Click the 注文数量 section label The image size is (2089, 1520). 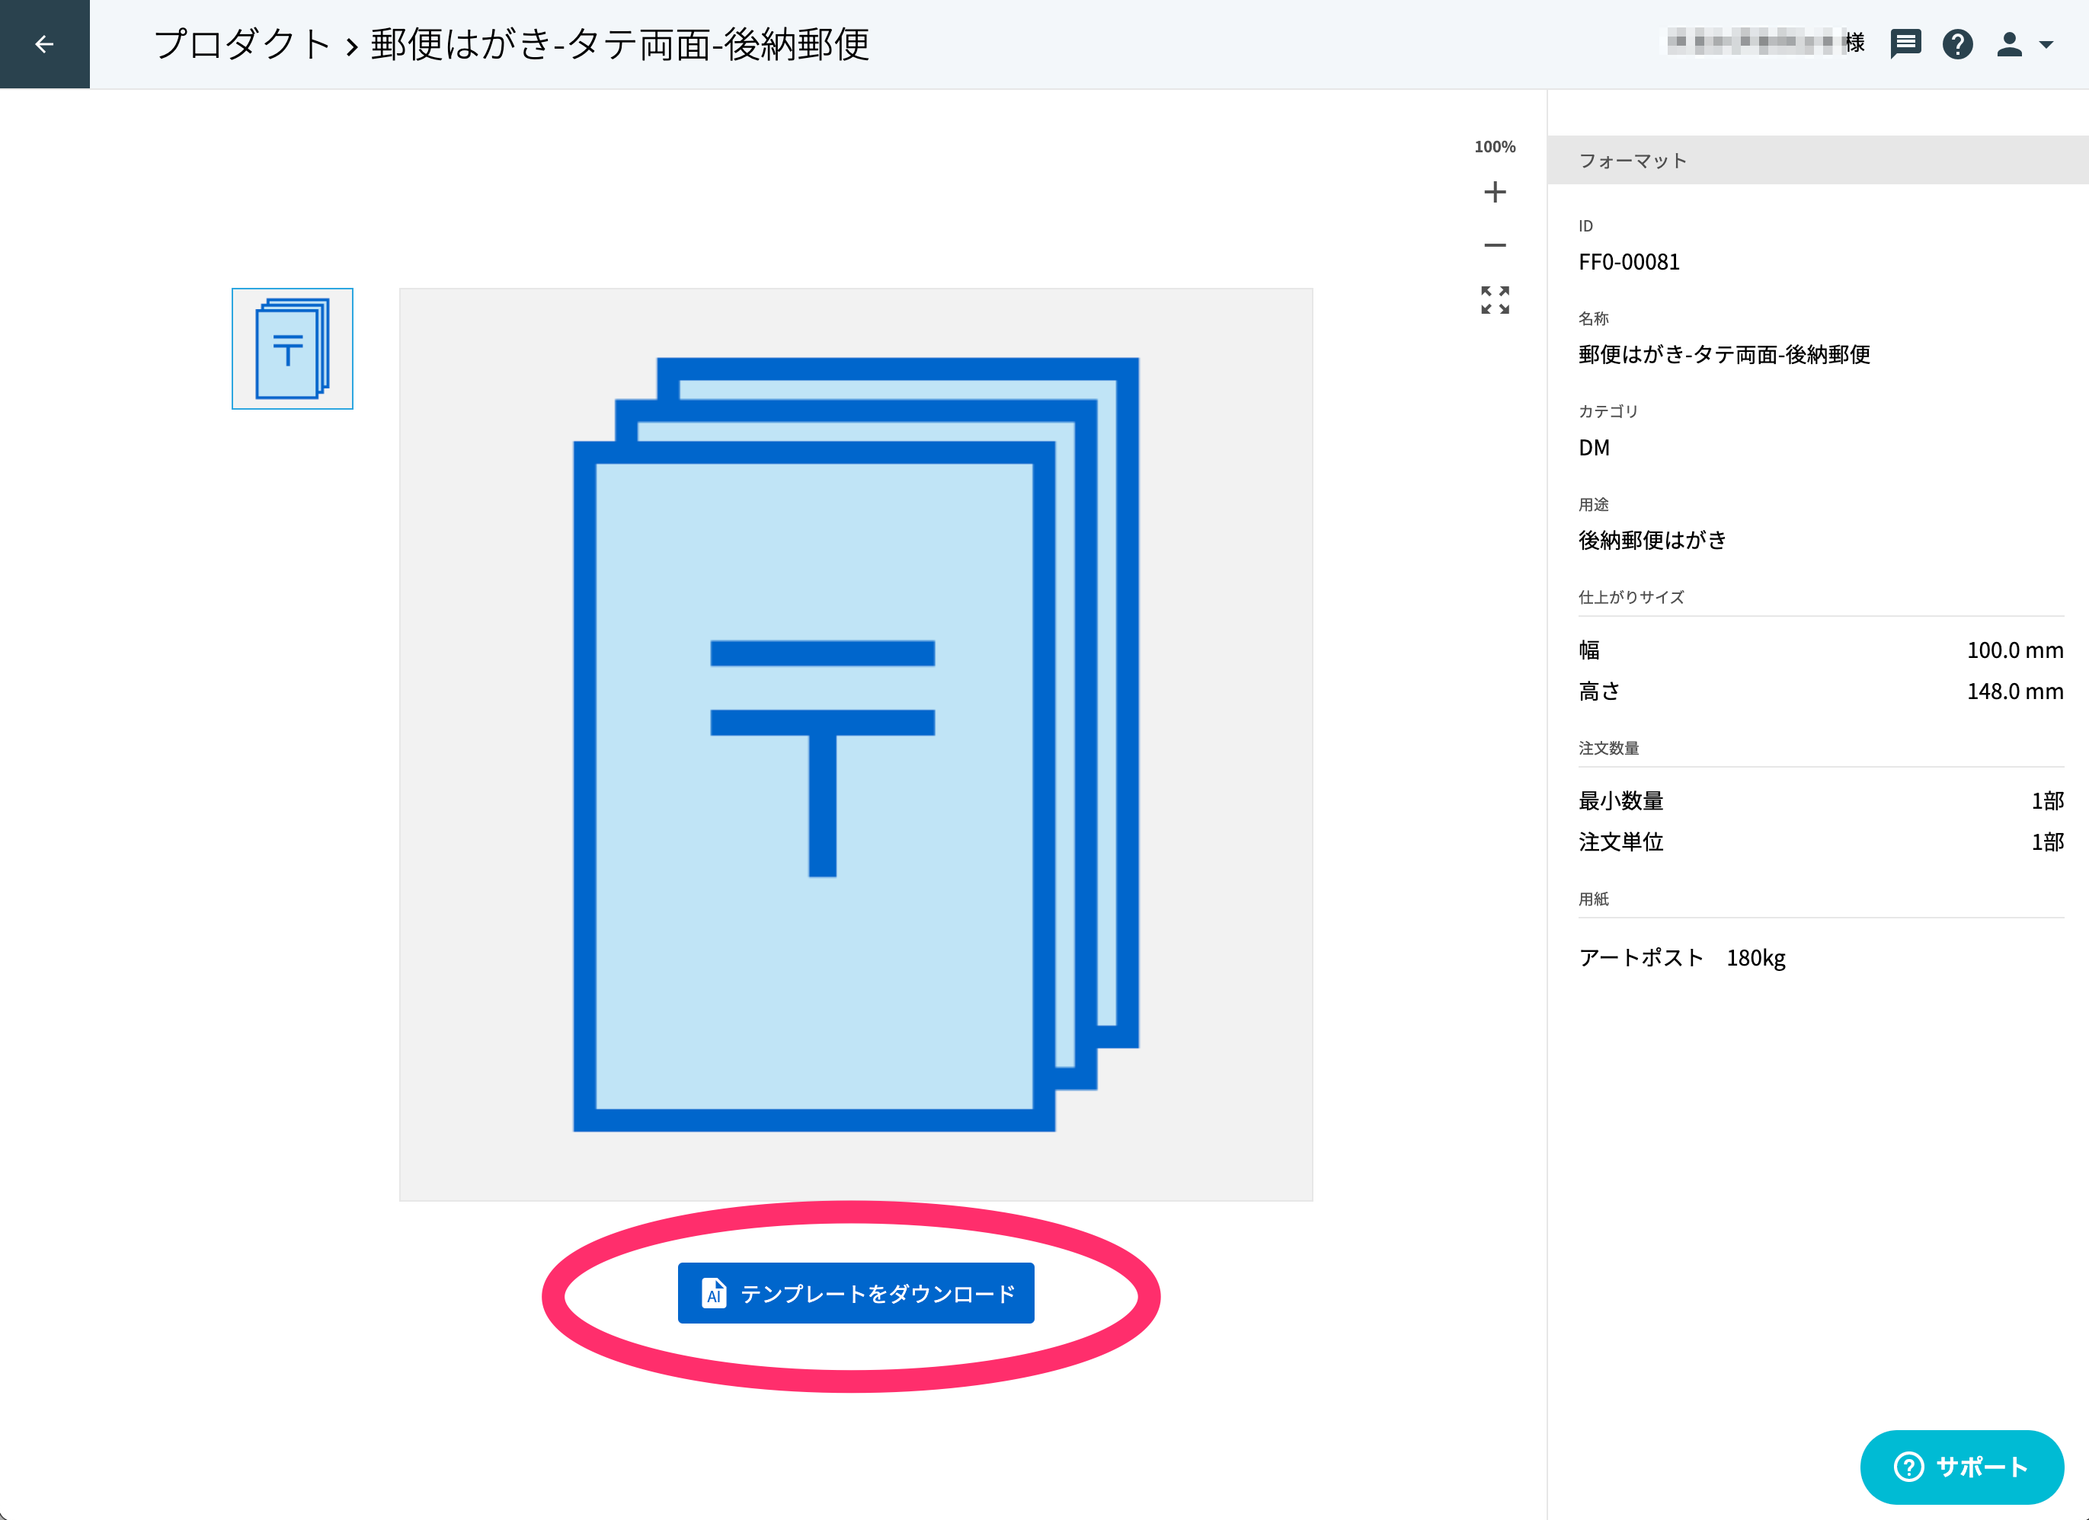[x=1608, y=748]
